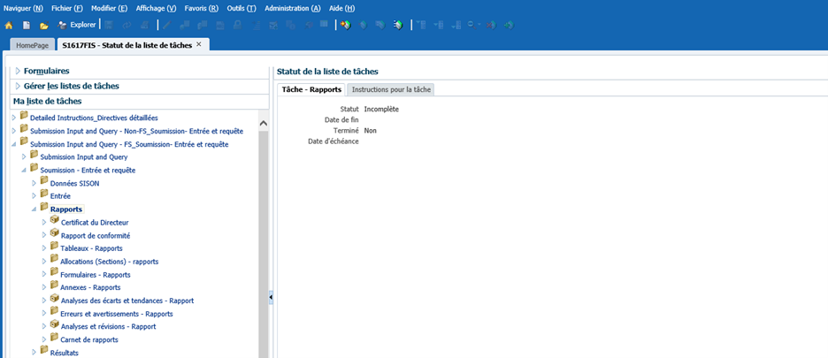
Task: Click task icon beside Analyses des écarts et tendances
Action: coord(54,300)
